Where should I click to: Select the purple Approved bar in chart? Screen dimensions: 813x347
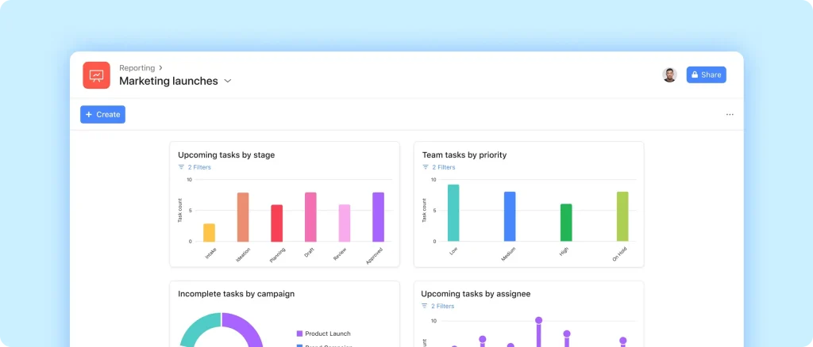pyautogui.click(x=378, y=217)
